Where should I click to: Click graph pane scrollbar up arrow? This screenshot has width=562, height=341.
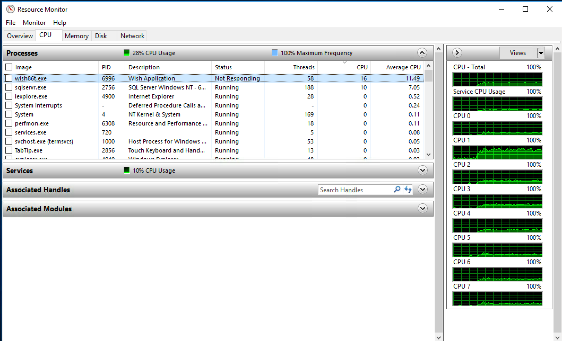point(557,49)
